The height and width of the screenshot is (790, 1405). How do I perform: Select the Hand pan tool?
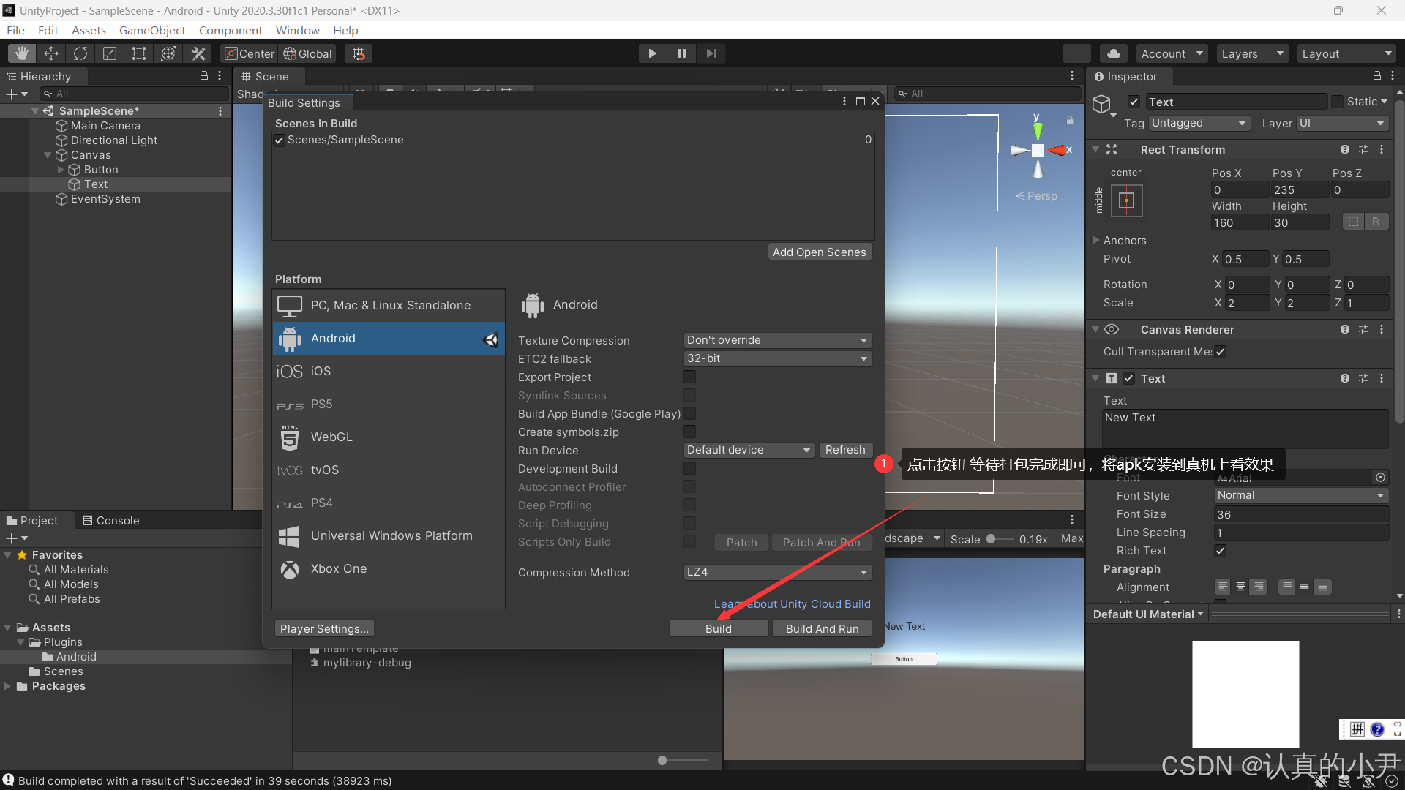21,53
